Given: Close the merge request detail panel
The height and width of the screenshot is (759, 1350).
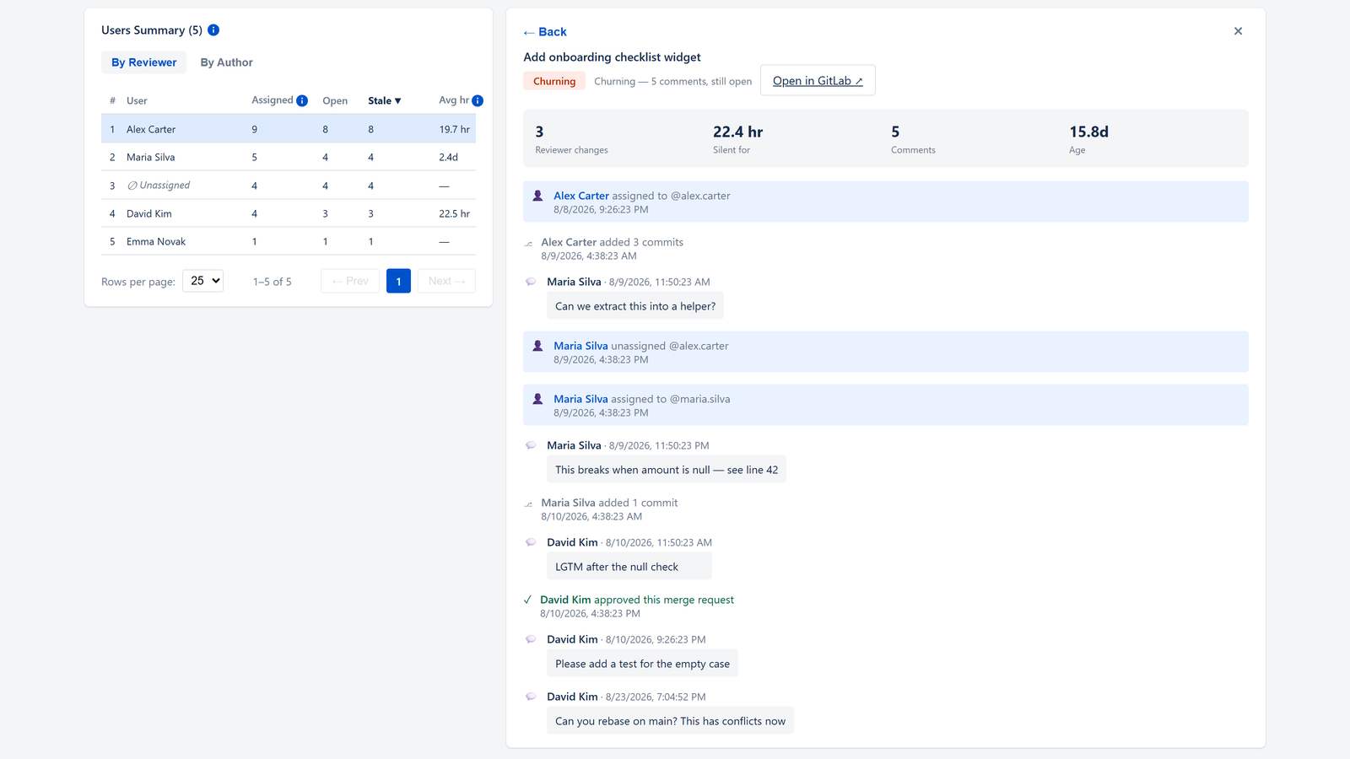Looking at the screenshot, I should click(1238, 31).
